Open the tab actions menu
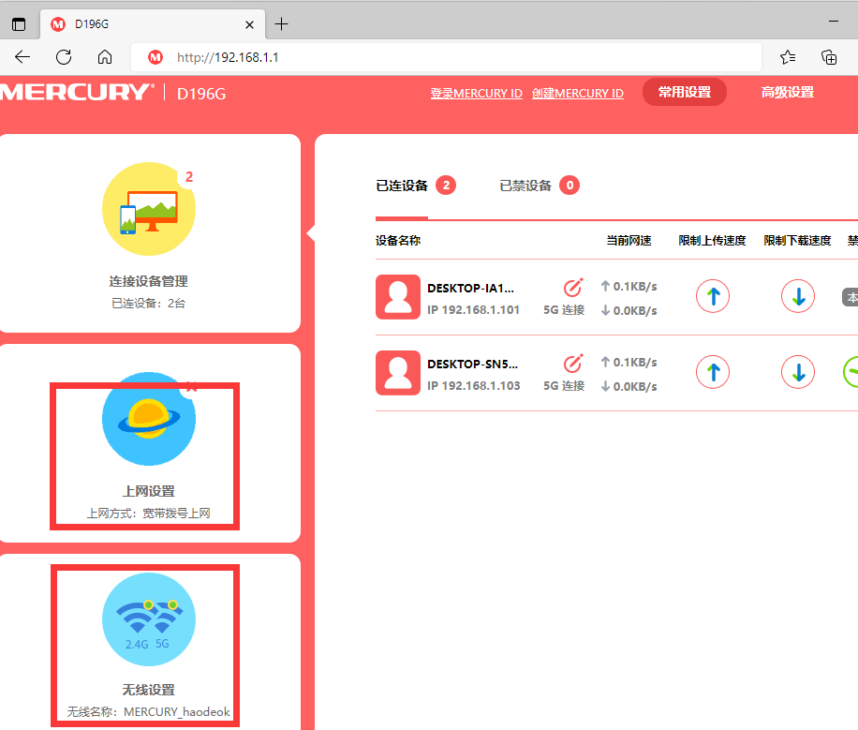This screenshot has height=730, width=858. click(x=19, y=24)
